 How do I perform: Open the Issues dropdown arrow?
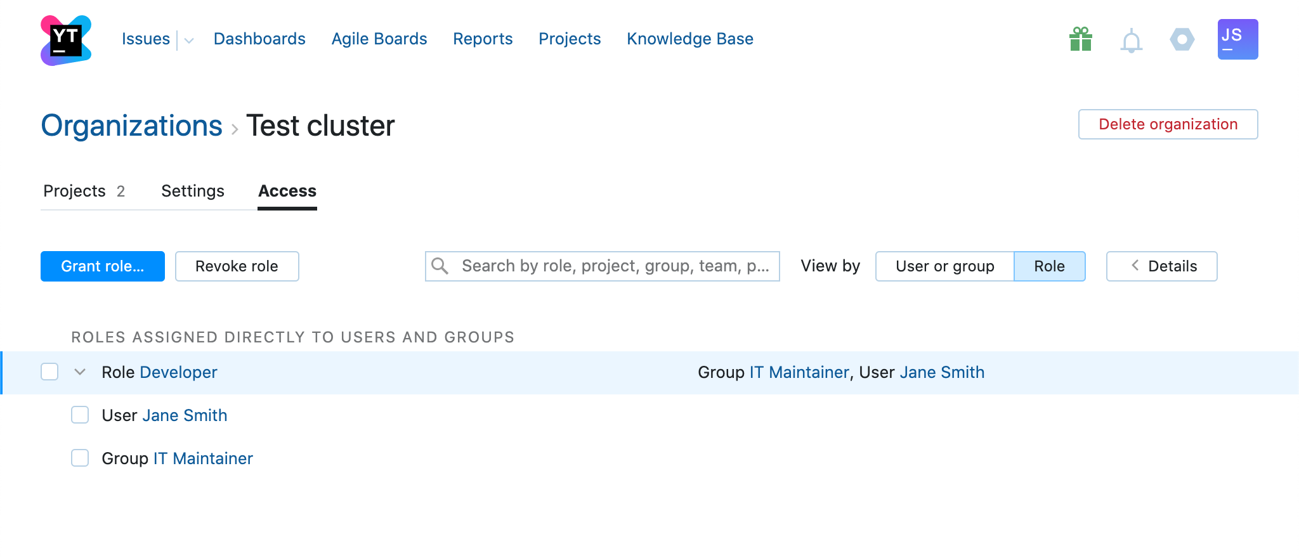(x=189, y=41)
